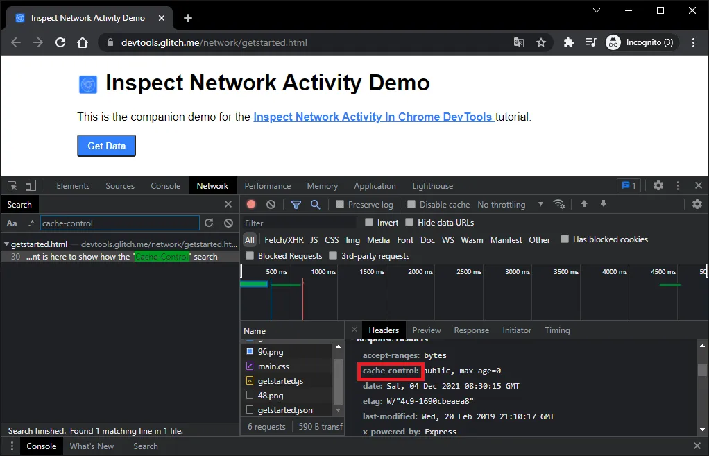709x456 pixels.
Task: Filter requests by Manifest type
Action: tap(506, 239)
